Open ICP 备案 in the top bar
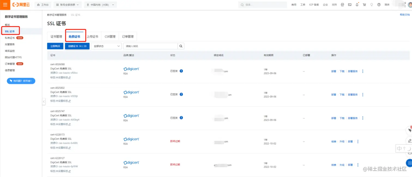The height and width of the screenshot is (177, 412). pos(314,5)
